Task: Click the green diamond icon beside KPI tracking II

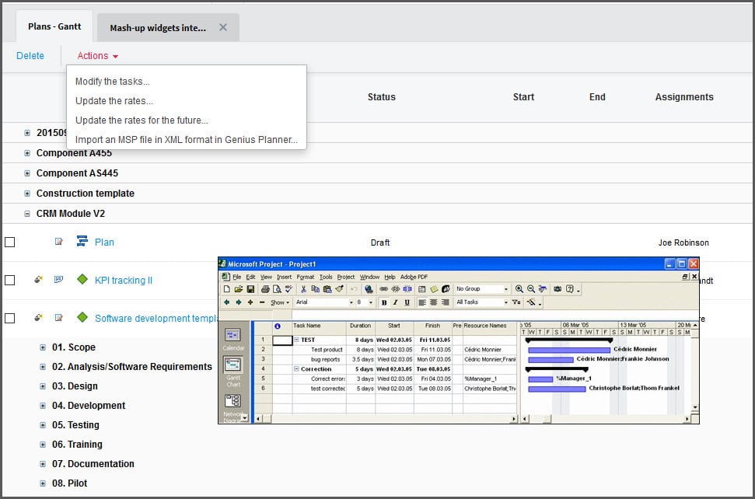Action: 82,280
